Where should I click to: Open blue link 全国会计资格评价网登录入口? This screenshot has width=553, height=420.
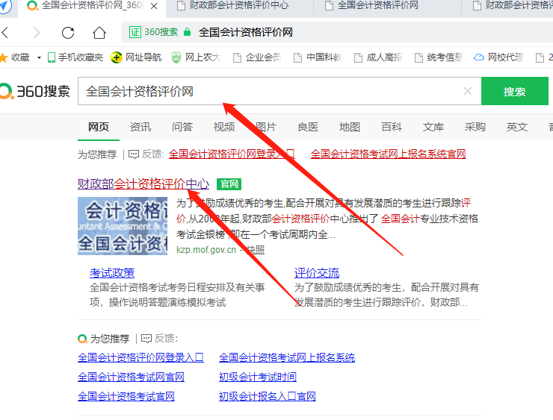tap(140, 357)
